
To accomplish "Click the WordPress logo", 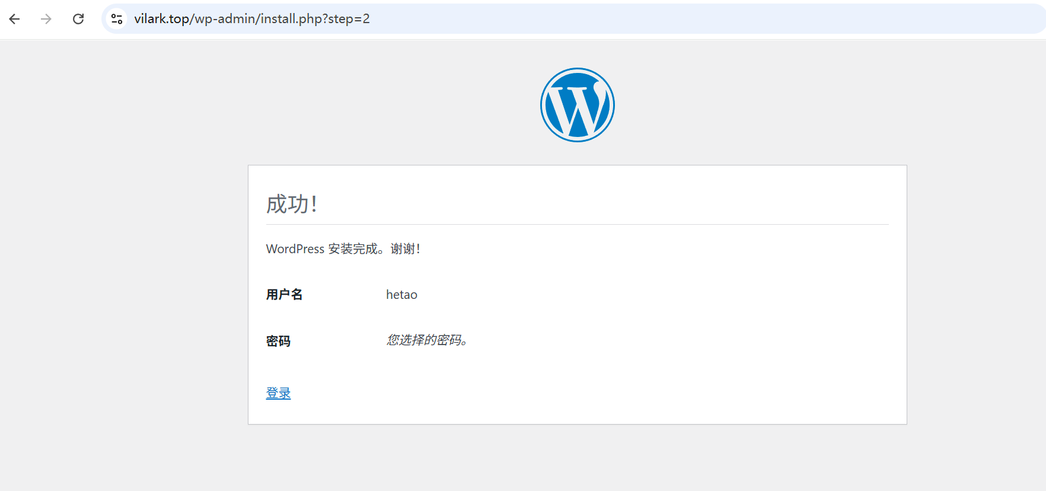I will [x=577, y=105].
